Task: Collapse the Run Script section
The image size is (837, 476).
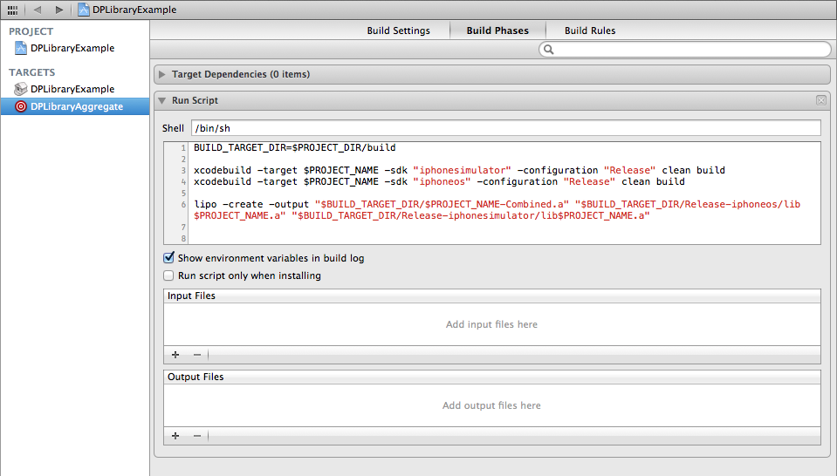Action: coord(162,100)
